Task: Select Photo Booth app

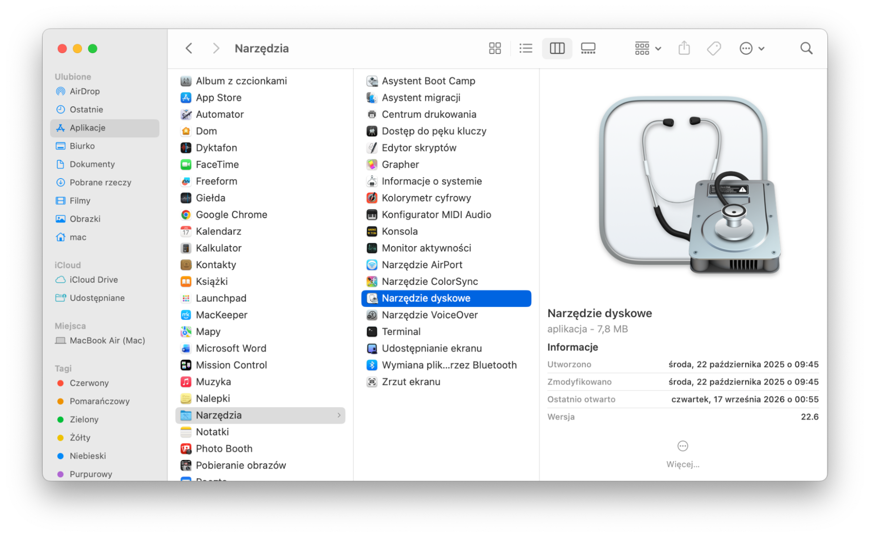Action: [x=260, y=449]
